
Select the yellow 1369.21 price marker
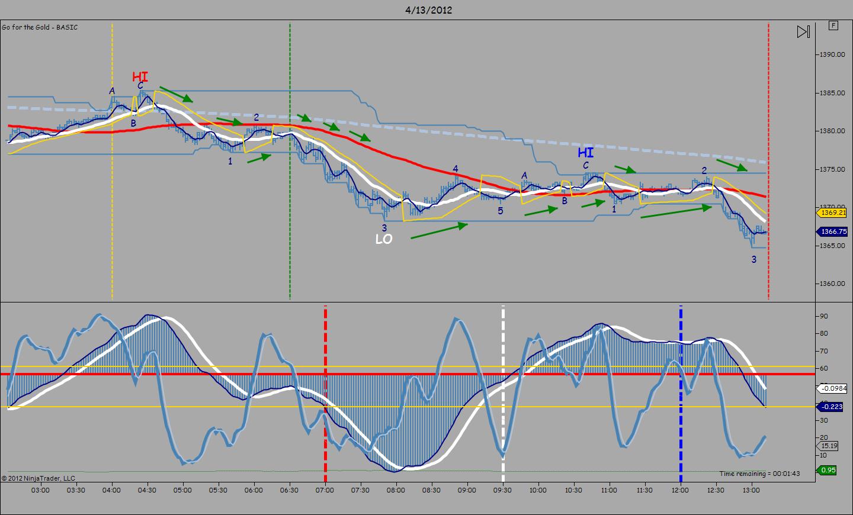coord(832,213)
